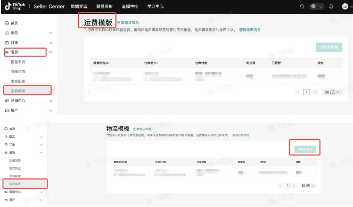Click 发货 truck icon on 物流模板 page sidebar
Viewport: 353px width, 207px height.
(x=6, y=152)
